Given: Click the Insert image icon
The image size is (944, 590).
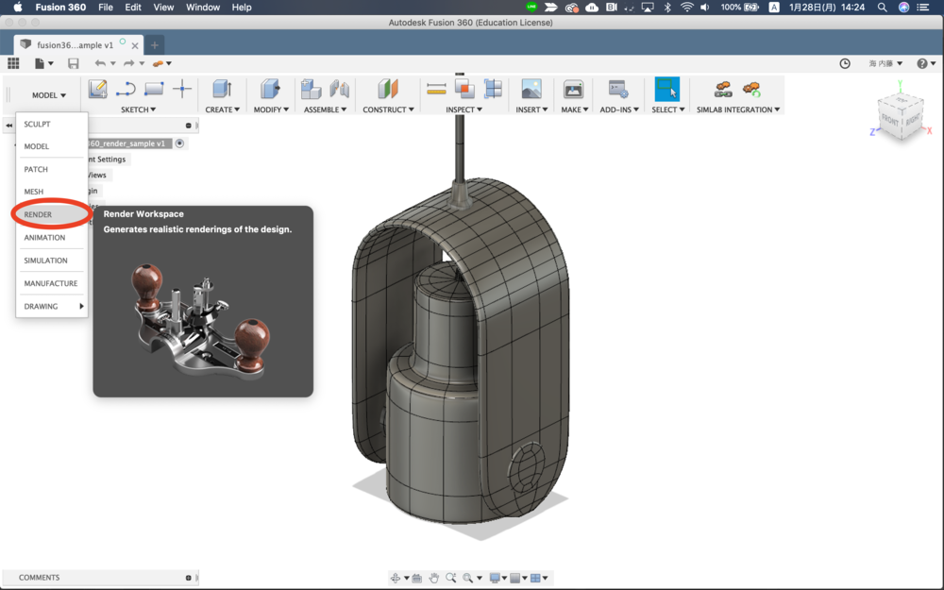Looking at the screenshot, I should pos(531,90).
